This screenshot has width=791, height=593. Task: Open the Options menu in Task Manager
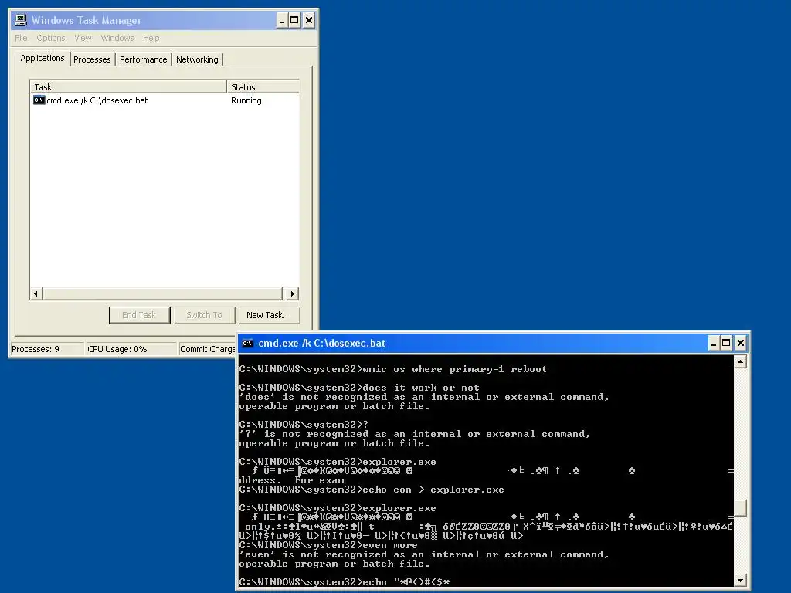50,38
